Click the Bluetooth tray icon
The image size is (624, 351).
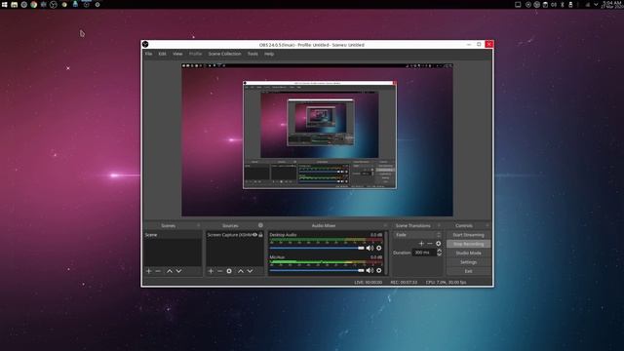click(x=563, y=5)
